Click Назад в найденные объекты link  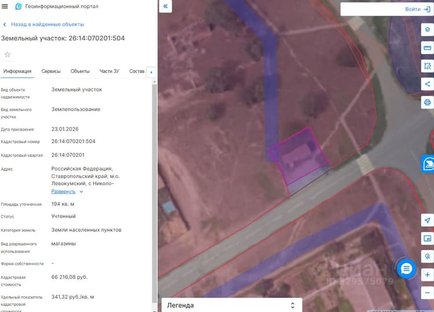coord(47,24)
